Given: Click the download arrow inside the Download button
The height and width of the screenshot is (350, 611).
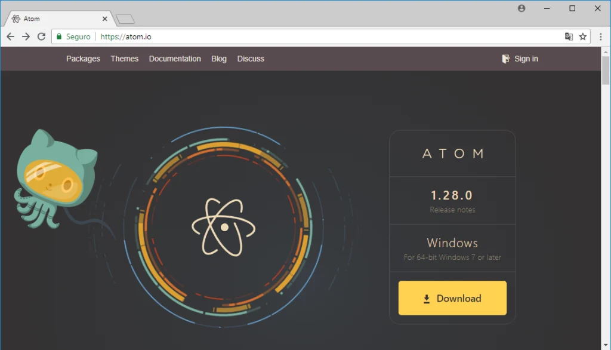Looking at the screenshot, I should pyautogui.click(x=426, y=297).
